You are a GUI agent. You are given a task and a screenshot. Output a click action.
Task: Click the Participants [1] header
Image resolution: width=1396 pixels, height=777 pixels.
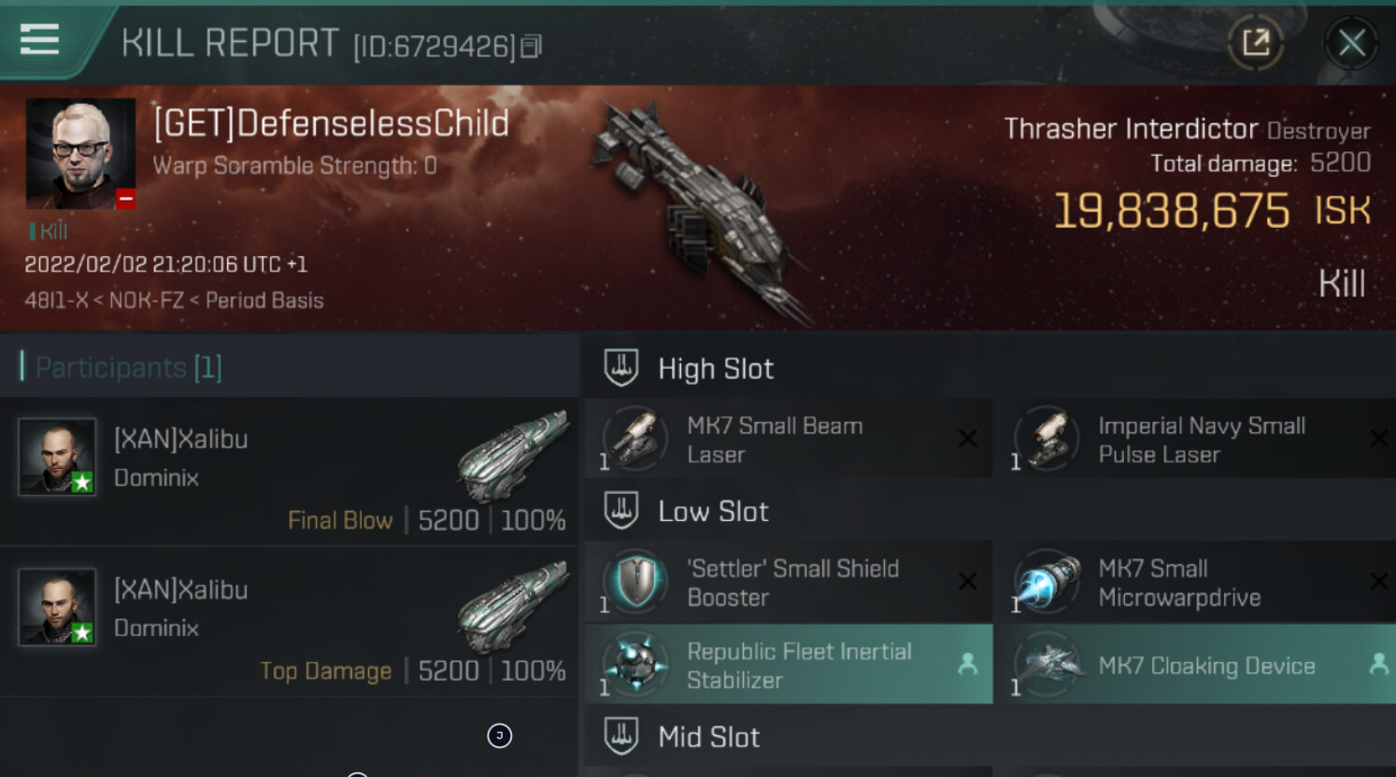129,368
